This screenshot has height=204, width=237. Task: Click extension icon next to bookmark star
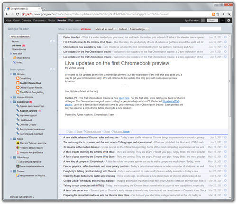tap(223, 14)
